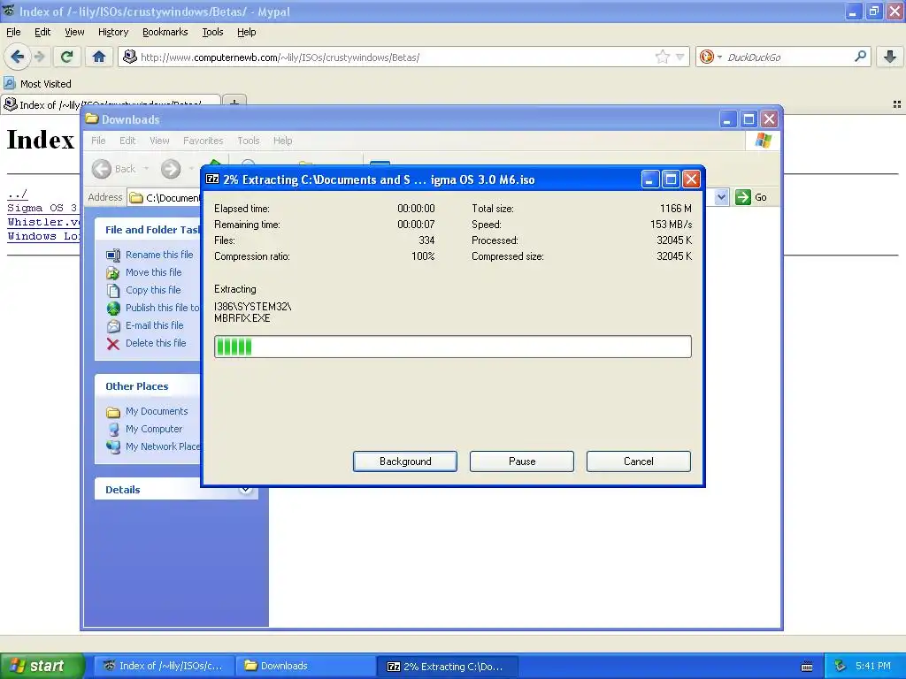Click the network tray icon near clock
Screen dimensions: 906x679
[841, 666]
